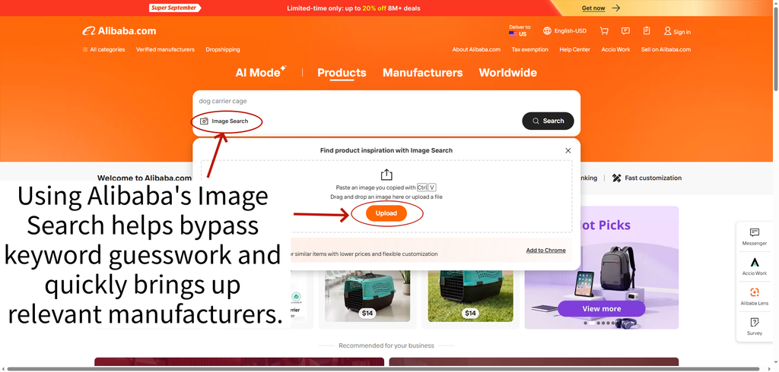Select the Manufacturers tab
This screenshot has width=779, height=372.
(422, 73)
